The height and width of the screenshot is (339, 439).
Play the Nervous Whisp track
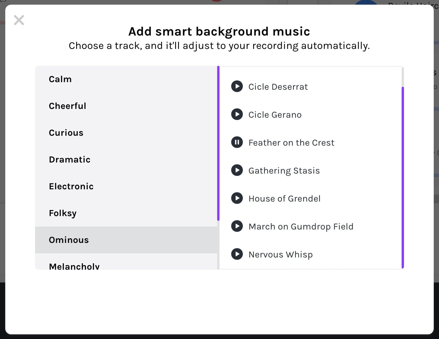[237, 254]
